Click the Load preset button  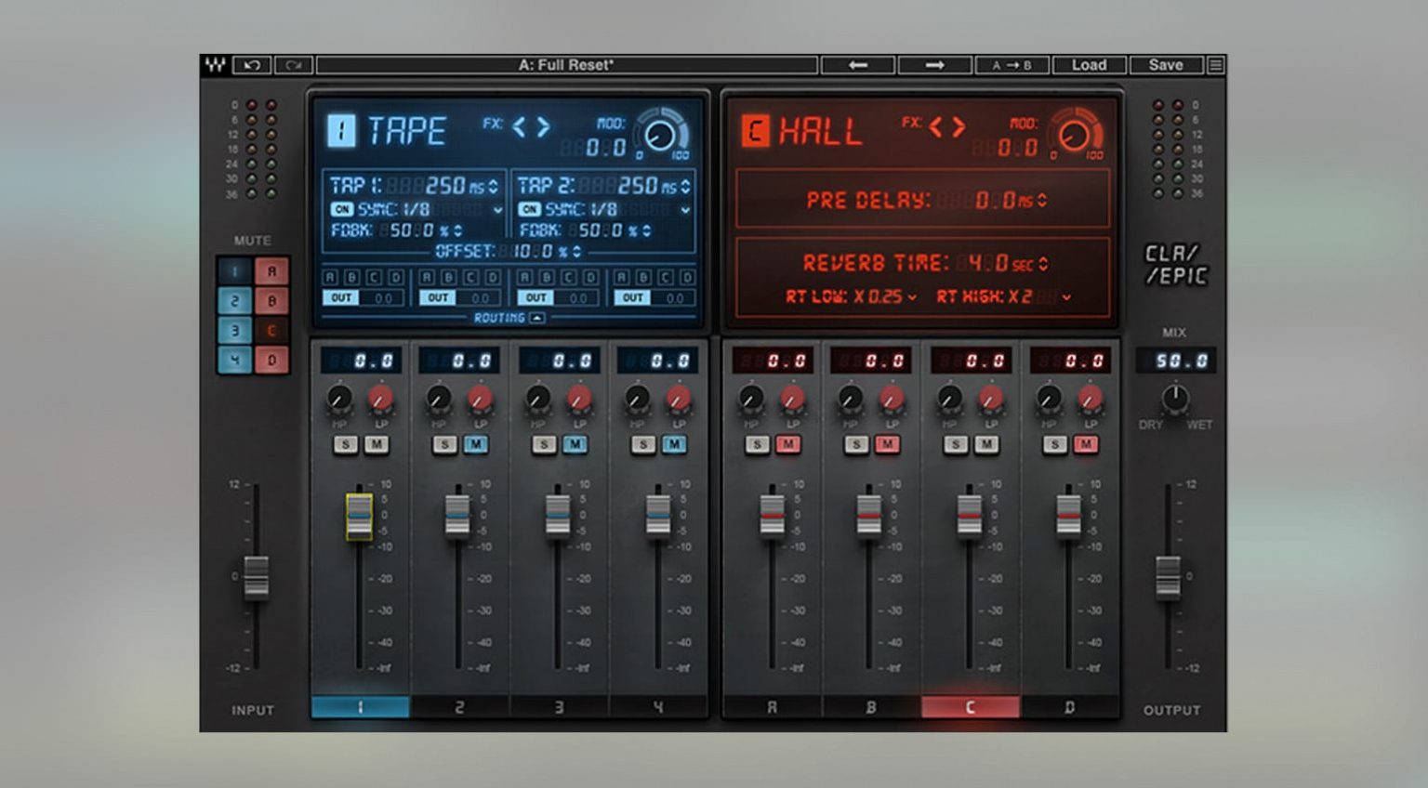(x=1090, y=65)
